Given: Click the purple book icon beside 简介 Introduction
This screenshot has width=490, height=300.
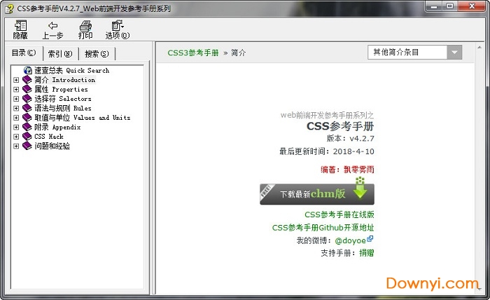Looking at the screenshot, I should pos(27,80).
